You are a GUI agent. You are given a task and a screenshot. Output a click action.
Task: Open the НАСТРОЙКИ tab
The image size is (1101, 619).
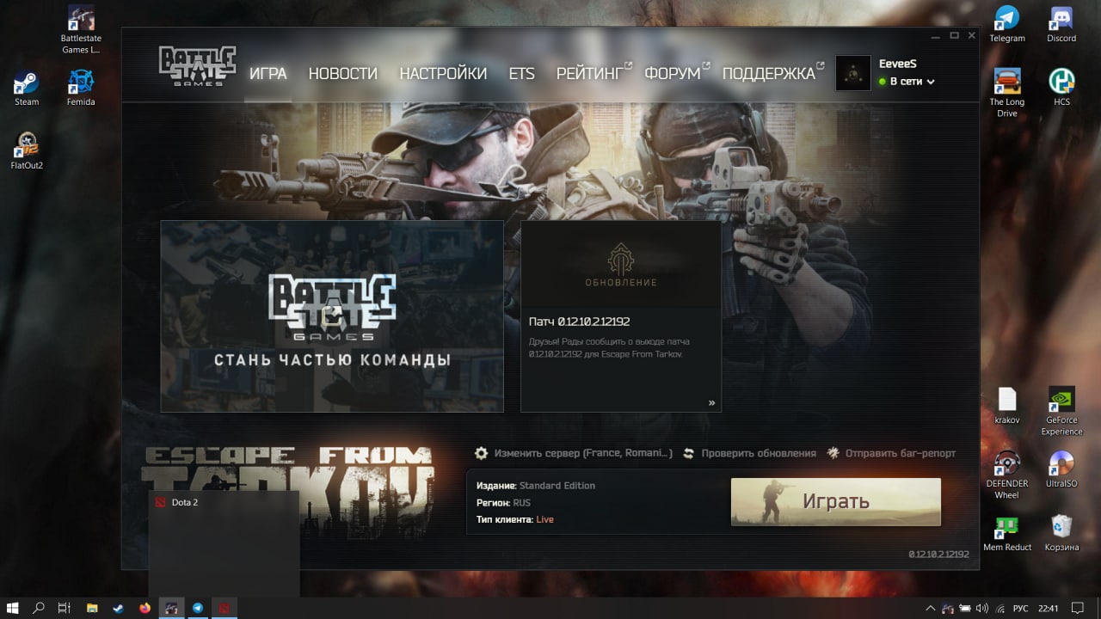(443, 74)
